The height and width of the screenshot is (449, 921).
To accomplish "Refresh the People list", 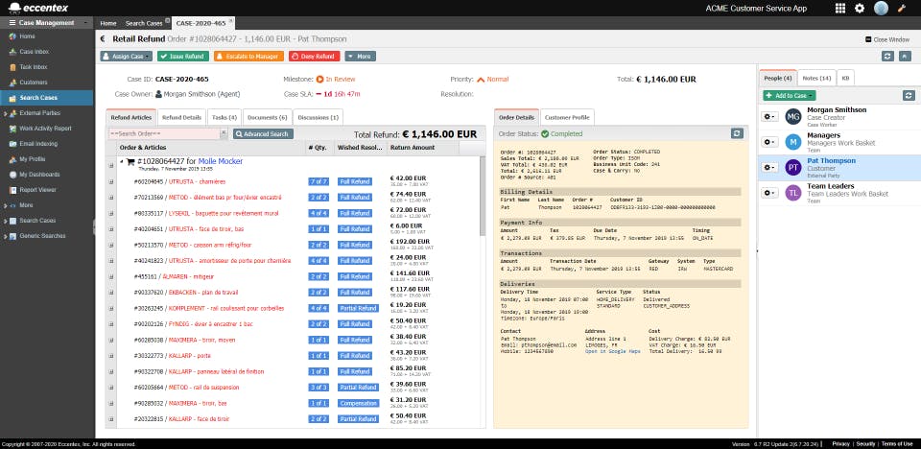I will 909,95.
